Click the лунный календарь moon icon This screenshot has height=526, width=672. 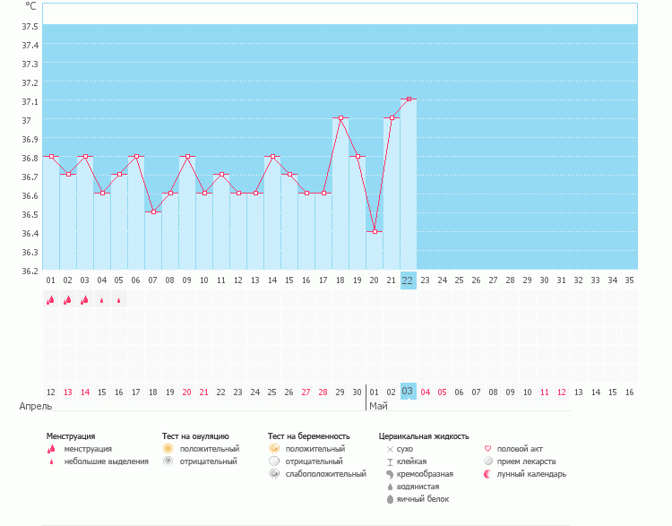pyautogui.click(x=487, y=474)
